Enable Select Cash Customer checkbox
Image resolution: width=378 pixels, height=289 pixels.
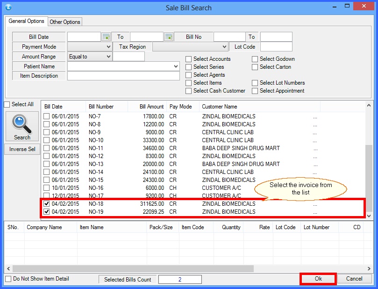188,91
